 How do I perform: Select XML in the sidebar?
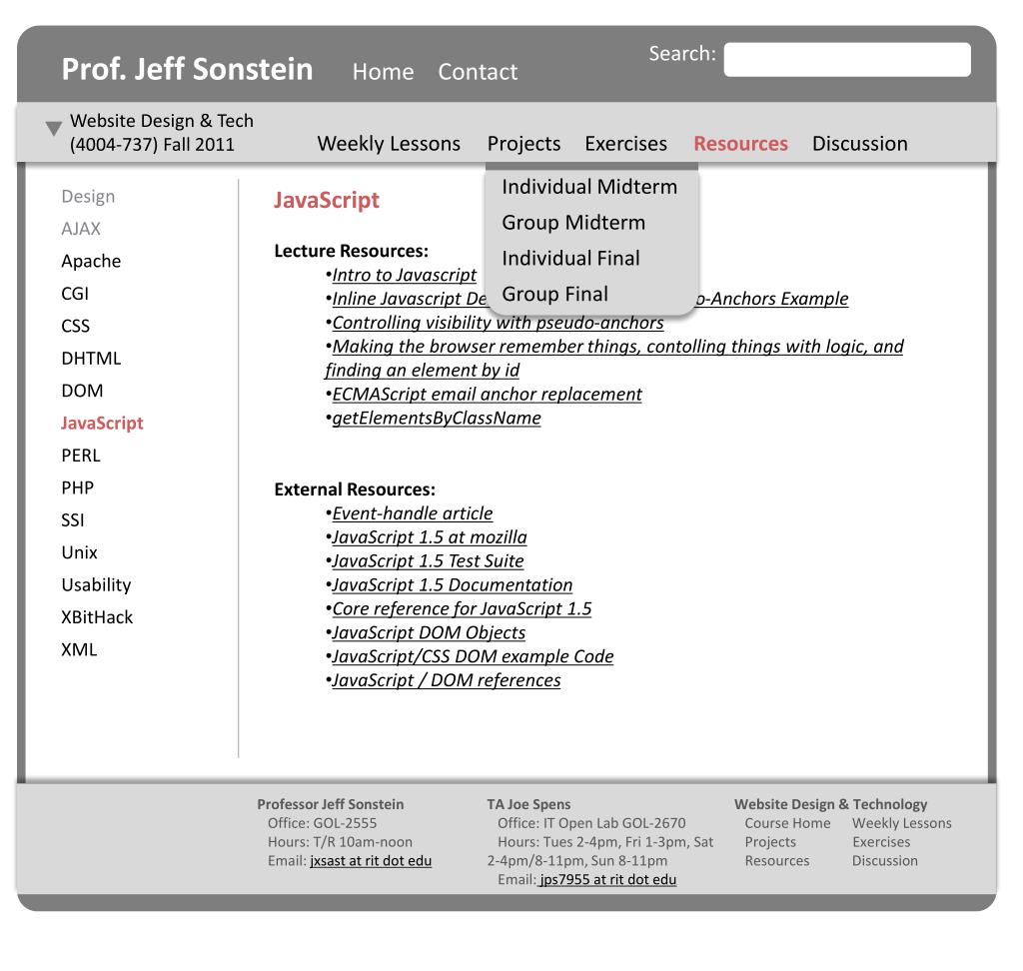pos(79,650)
